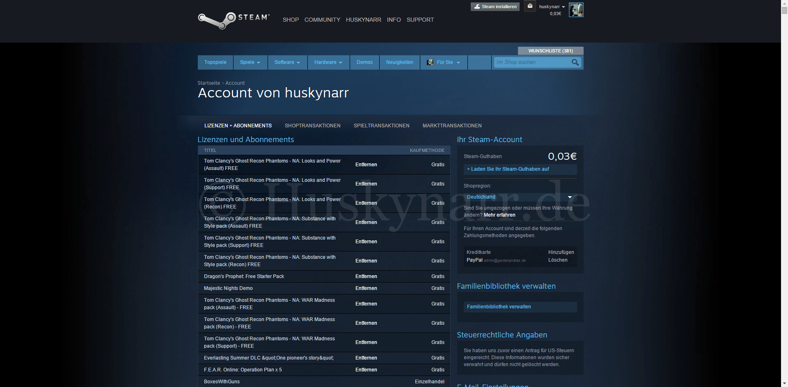Switch to Shoptransaktionen tab

313,126
